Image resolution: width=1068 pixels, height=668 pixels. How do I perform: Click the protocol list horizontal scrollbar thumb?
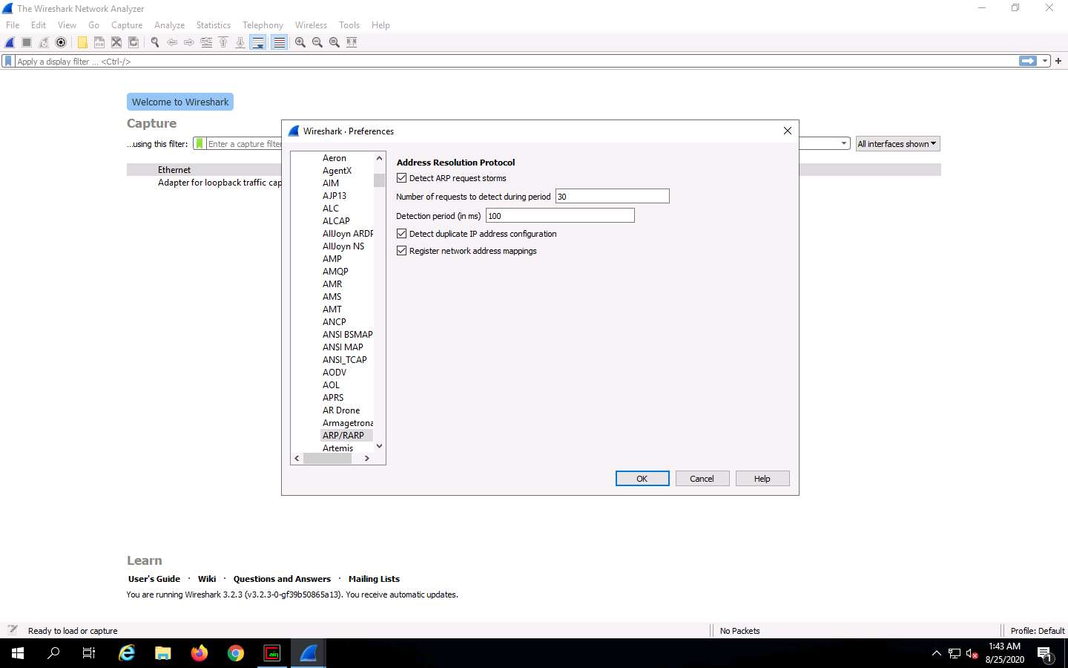coord(327,459)
